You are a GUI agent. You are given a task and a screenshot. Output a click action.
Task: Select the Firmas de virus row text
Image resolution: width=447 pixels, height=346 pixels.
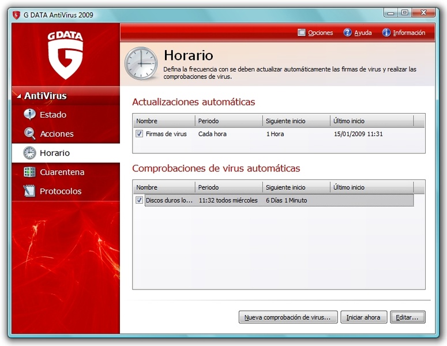[166, 134]
